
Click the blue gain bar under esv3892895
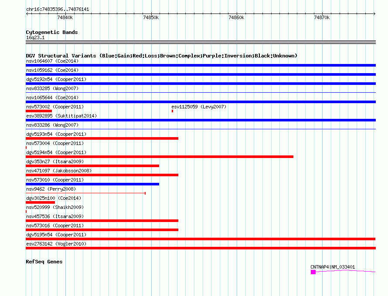[x=201, y=120]
